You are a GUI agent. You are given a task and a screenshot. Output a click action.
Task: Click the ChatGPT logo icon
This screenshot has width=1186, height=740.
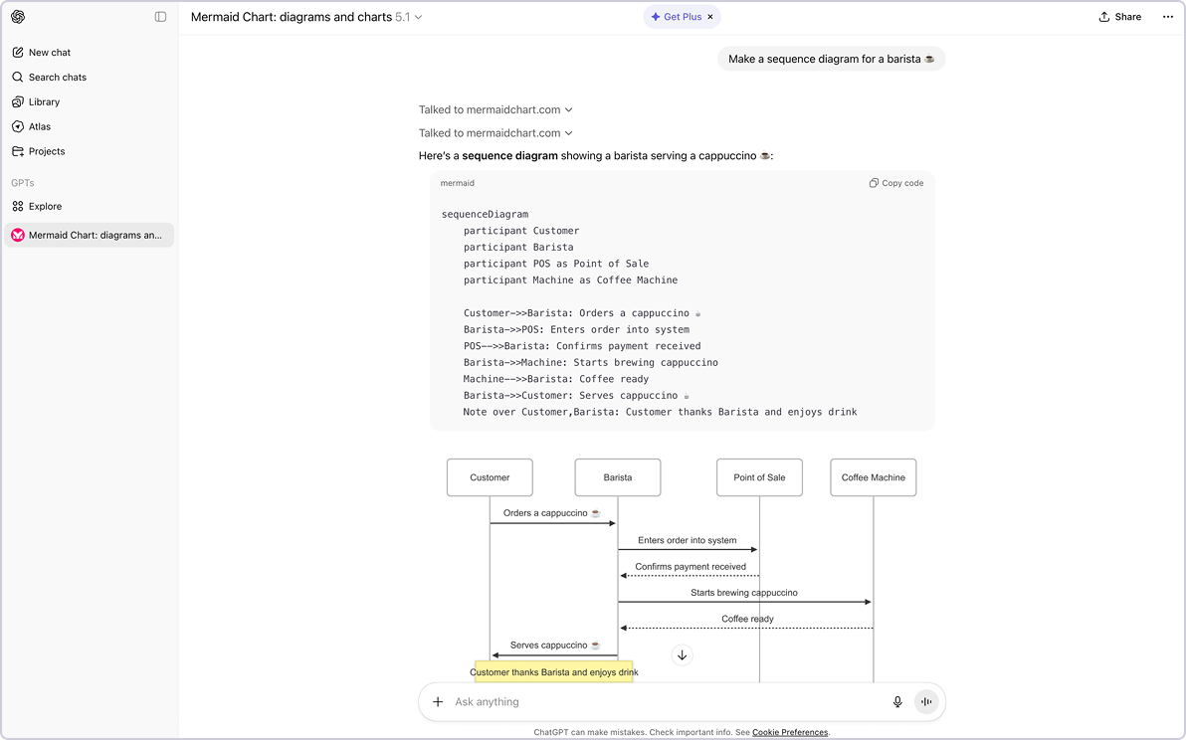tap(18, 17)
